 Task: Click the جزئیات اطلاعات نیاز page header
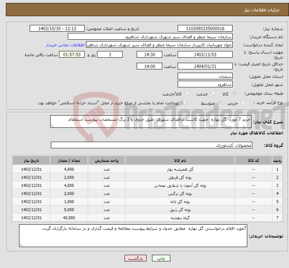pos(262,10)
